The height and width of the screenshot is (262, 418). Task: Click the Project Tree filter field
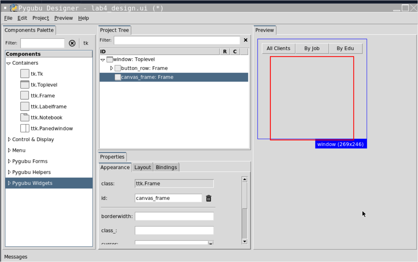176,40
